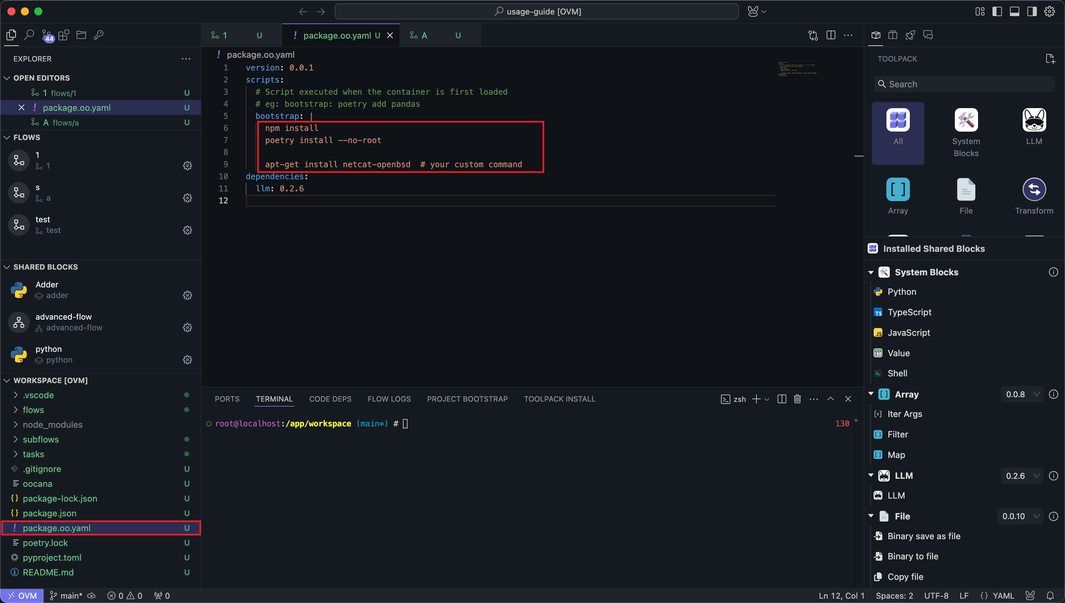Toggle the secondary side bar layout button
Image resolution: width=1065 pixels, height=603 pixels.
coord(1032,12)
